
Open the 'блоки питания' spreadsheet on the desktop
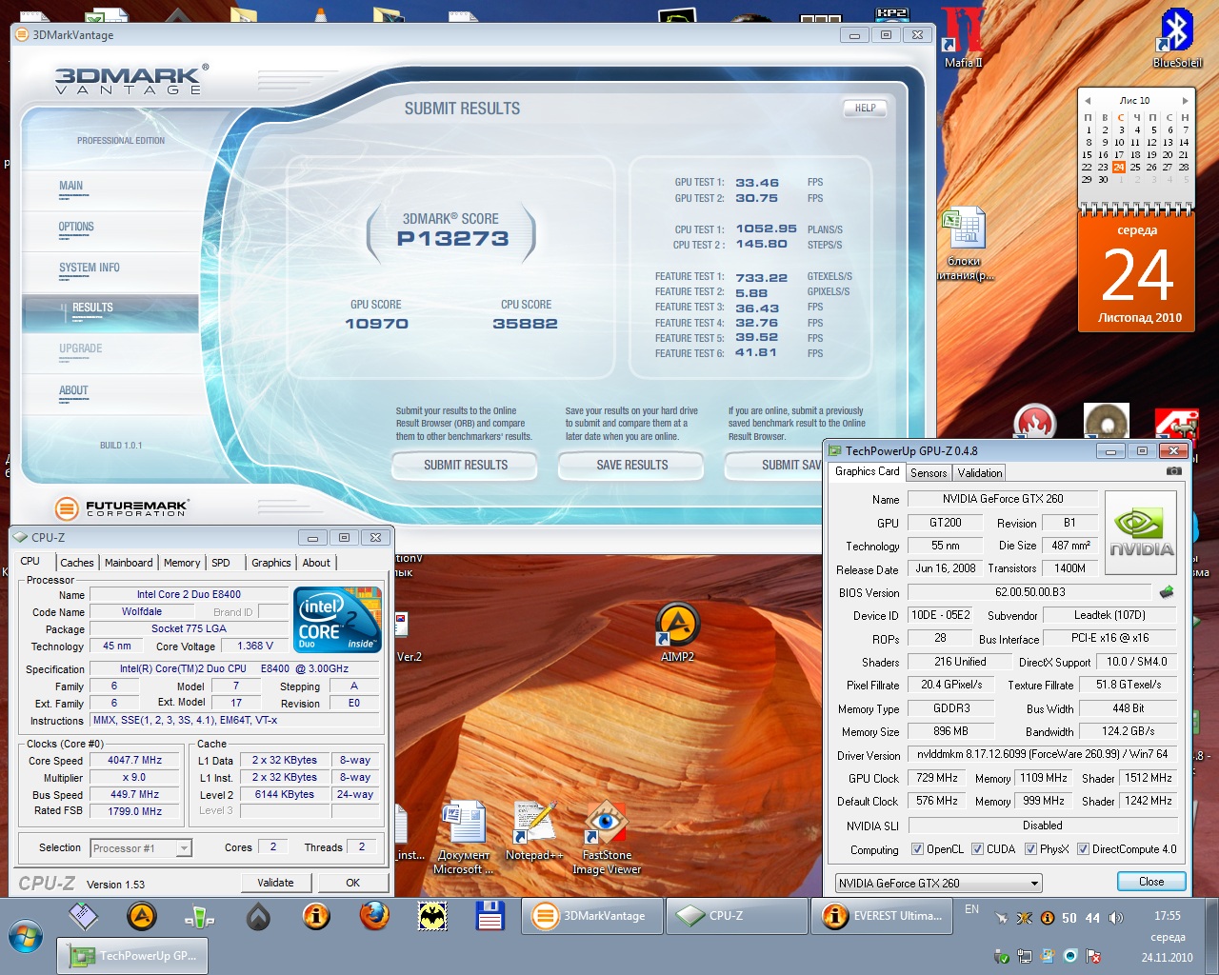[x=964, y=244]
